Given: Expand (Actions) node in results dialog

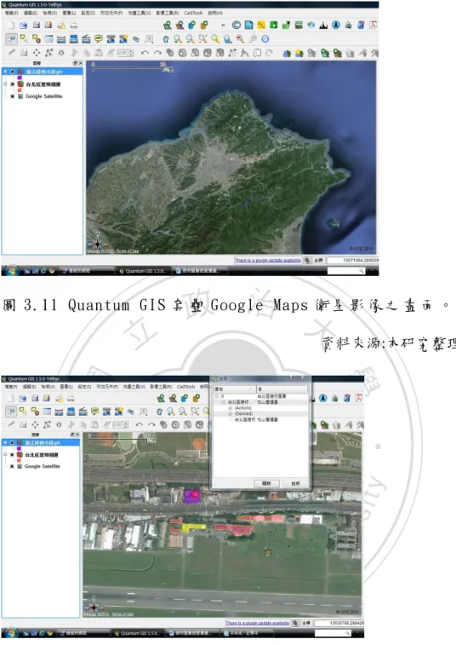Looking at the screenshot, I should tap(231, 407).
